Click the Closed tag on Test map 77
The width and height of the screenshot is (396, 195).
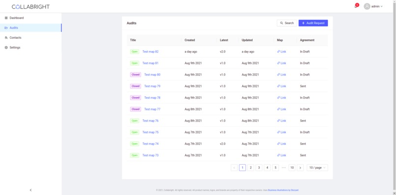click(x=136, y=109)
